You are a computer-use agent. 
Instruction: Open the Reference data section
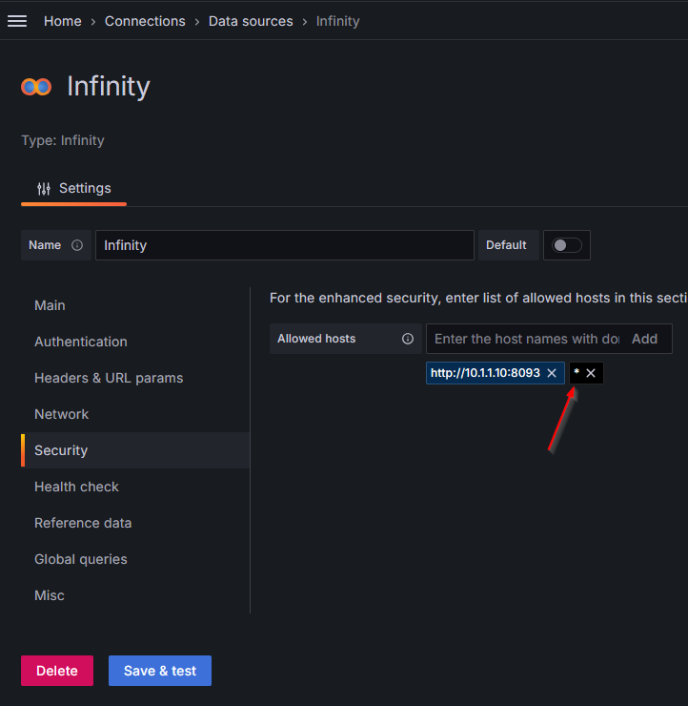tap(83, 523)
